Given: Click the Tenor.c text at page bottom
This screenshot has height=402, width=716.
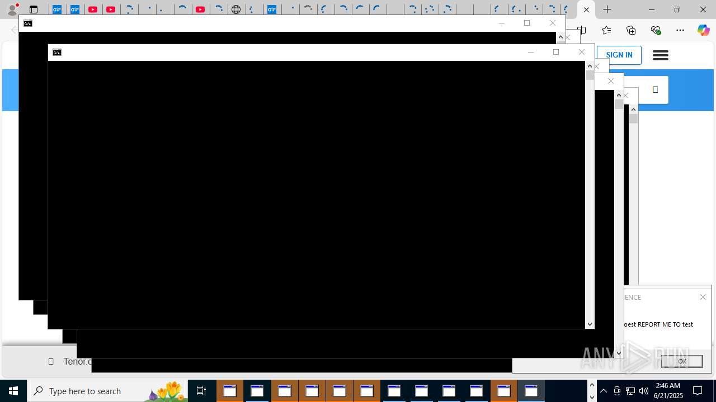Looking at the screenshot, I should tap(77, 361).
